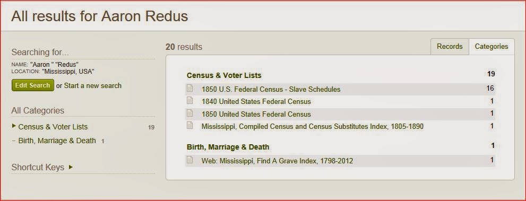
Task: Switch to the Records tab
Action: [450, 47]
